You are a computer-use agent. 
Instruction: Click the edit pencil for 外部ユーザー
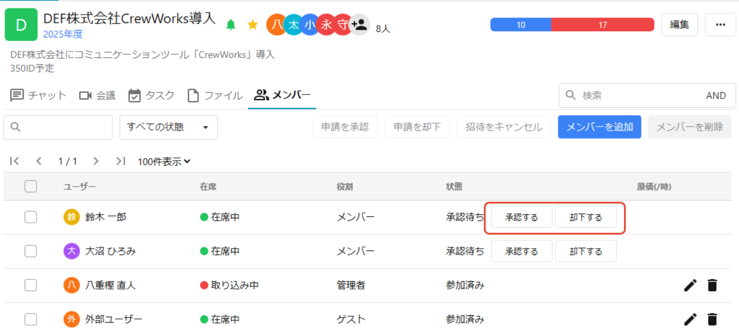click(x=690, y=319)
